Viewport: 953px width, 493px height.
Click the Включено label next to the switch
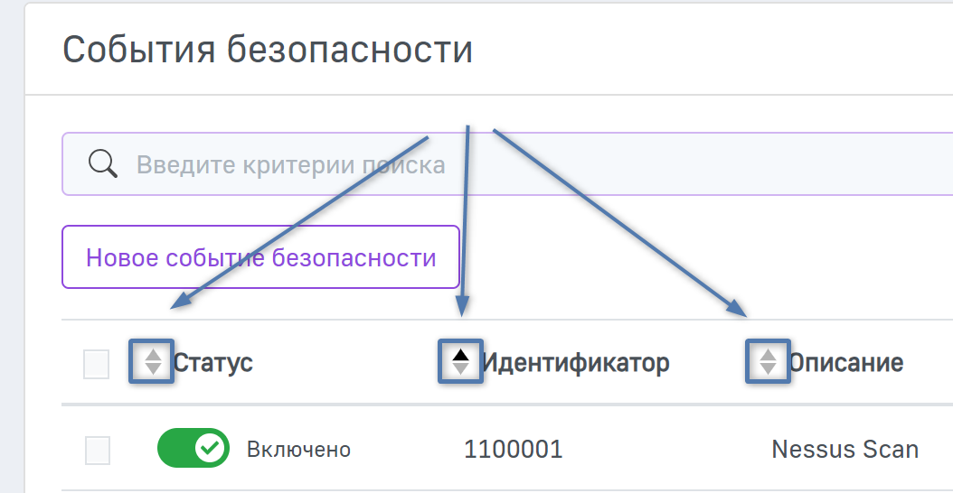298,450
